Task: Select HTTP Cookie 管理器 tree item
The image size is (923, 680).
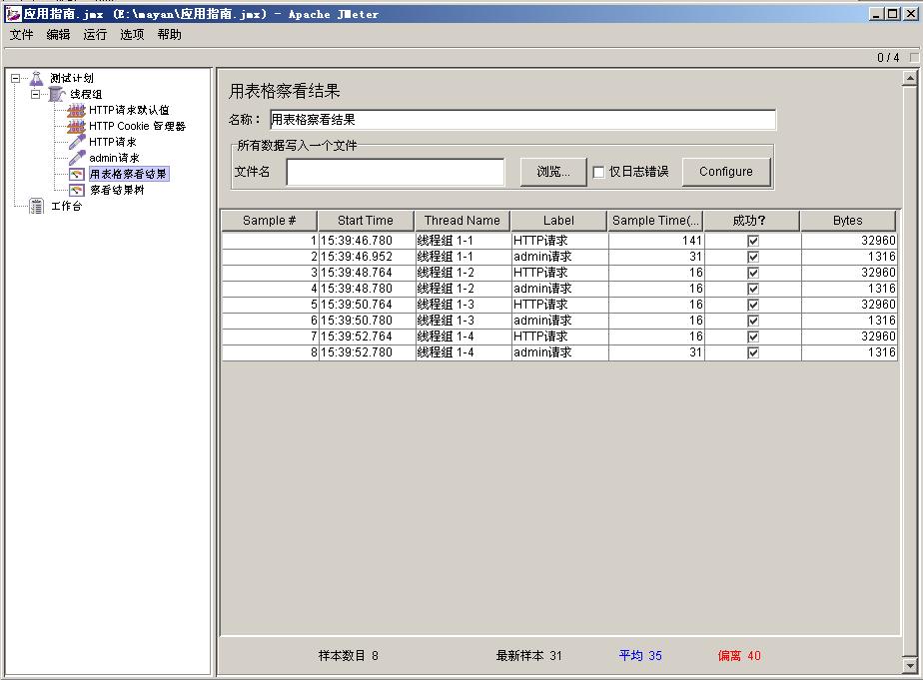Action: (x=137, y=126)
